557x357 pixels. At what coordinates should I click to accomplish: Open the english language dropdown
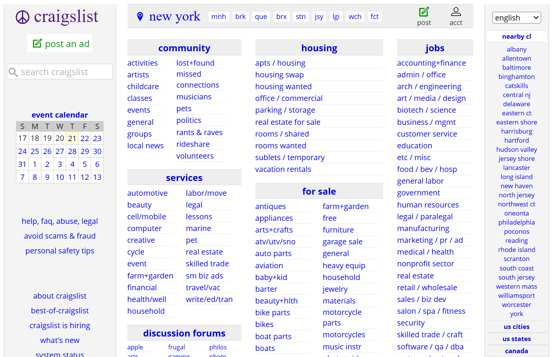click(516, 18)
